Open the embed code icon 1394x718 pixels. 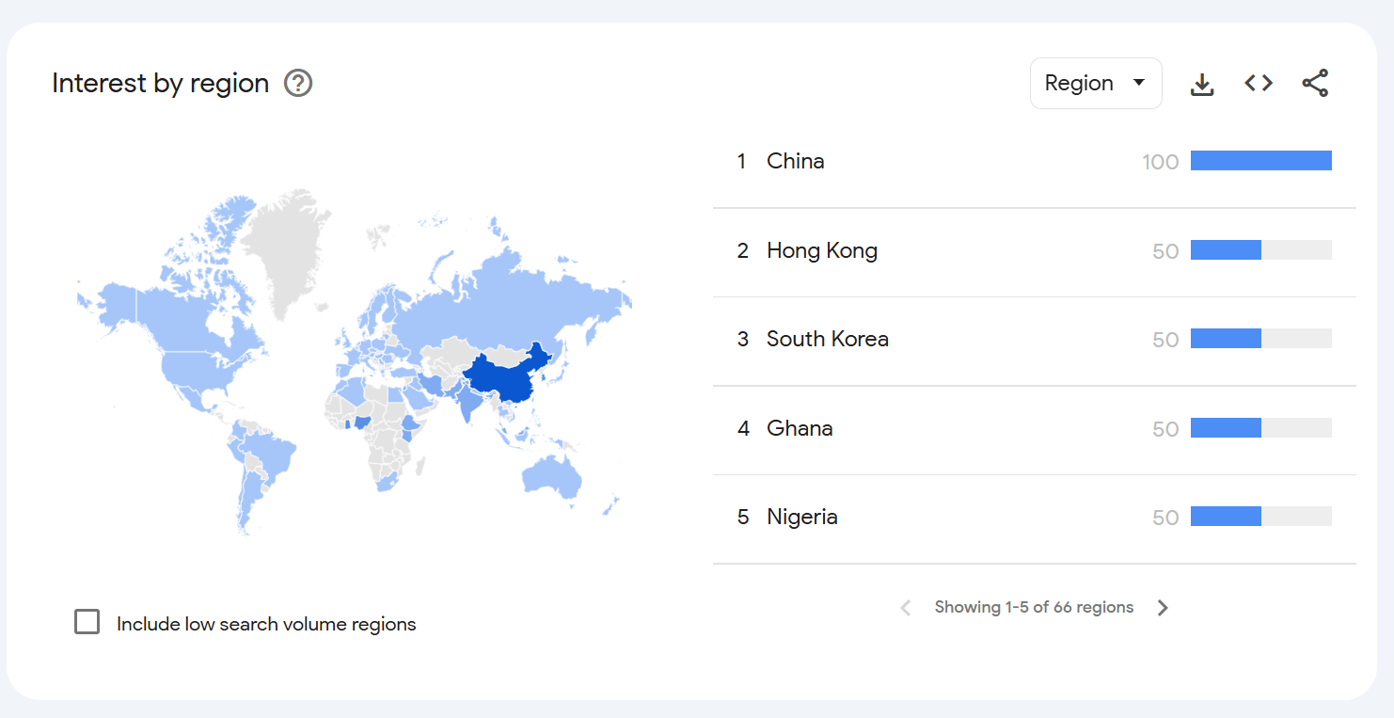tap(1259, 83)
